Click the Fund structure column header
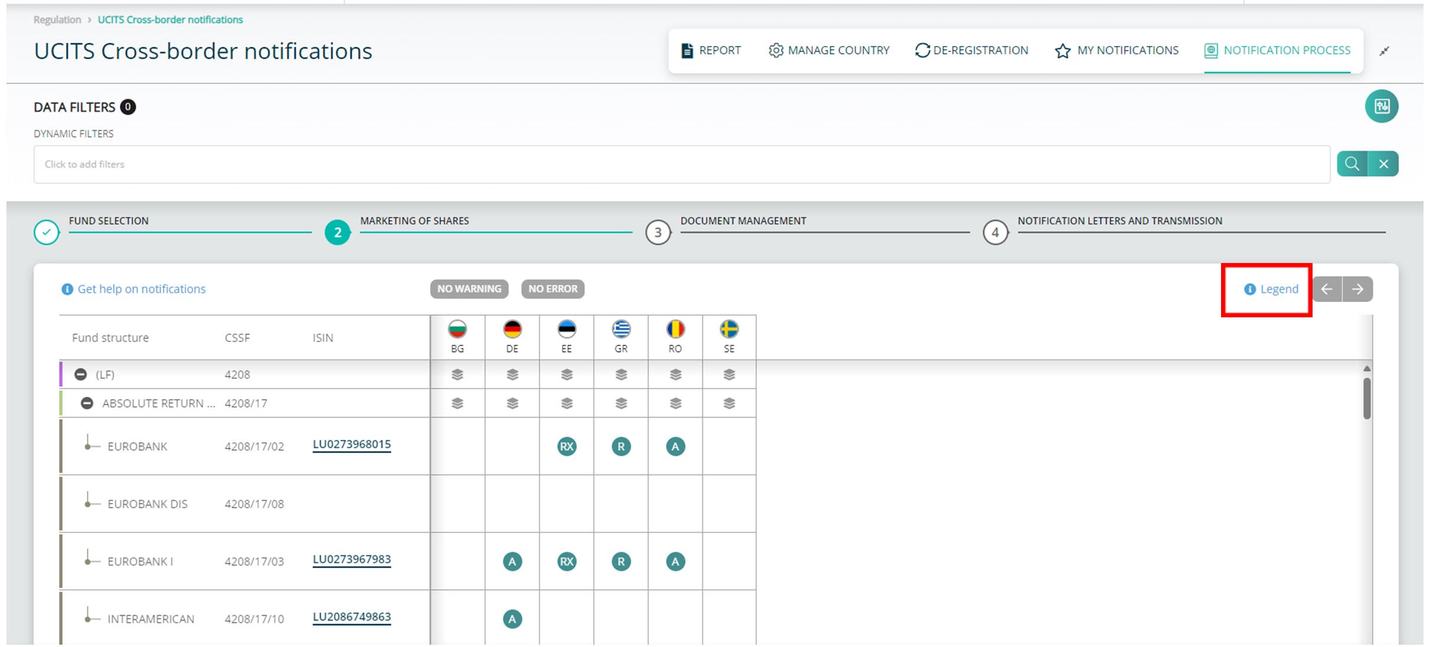 pyautogui.click(x=110, y=338)
